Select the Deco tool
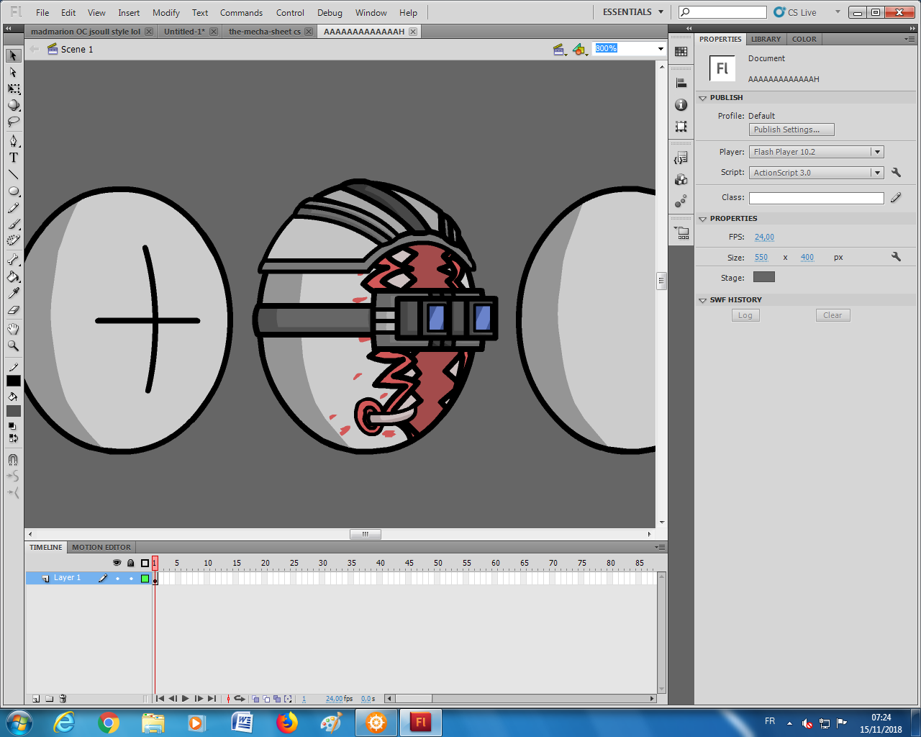The height and width of the screenshot is (737, 921). tap(13, 241)
